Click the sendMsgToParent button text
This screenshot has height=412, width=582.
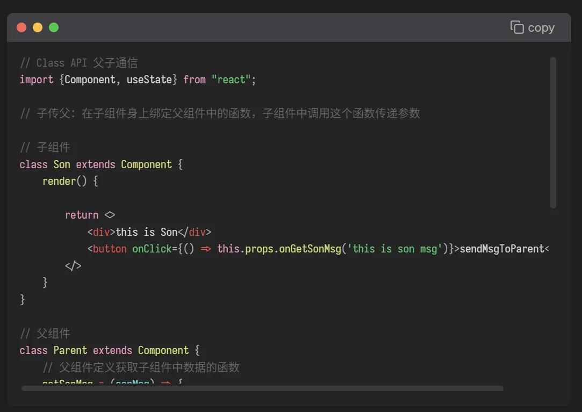[x=502, y=249]
